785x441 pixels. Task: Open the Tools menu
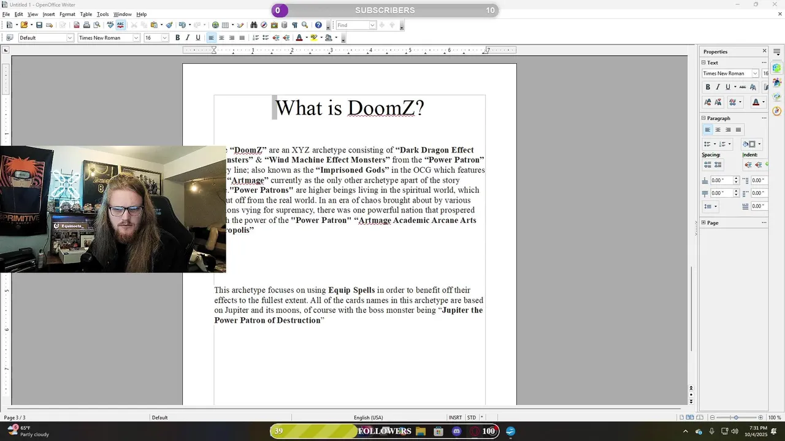[x=102, y=14]
